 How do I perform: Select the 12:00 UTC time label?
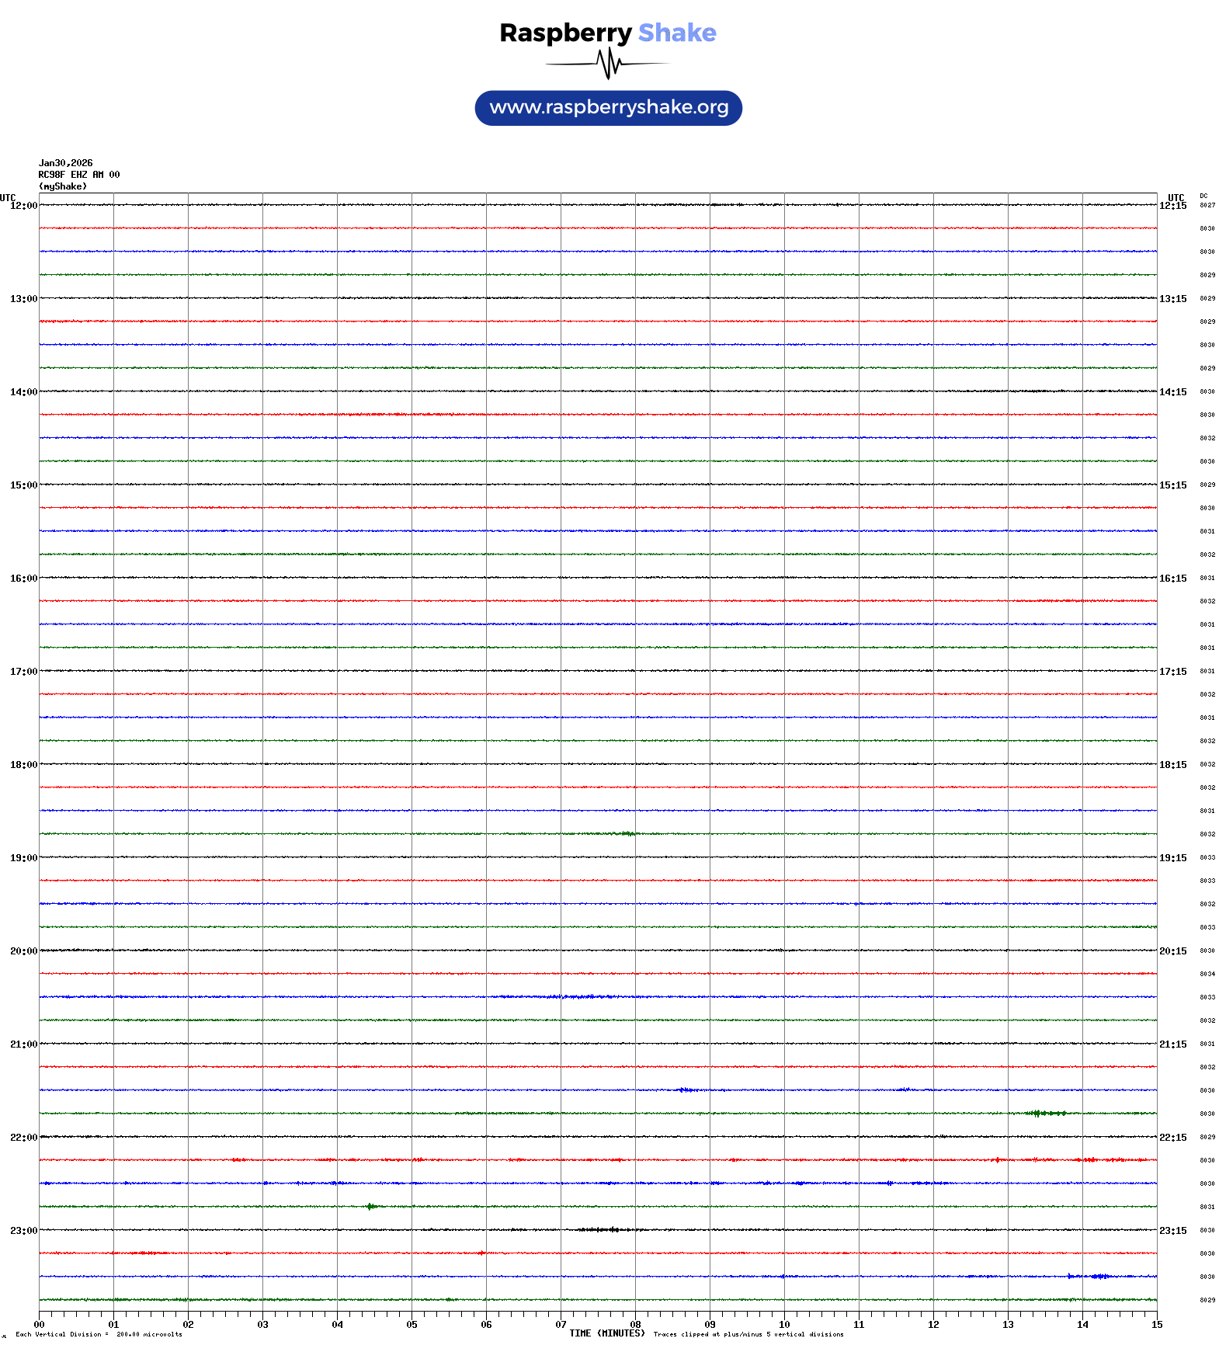pos(23,206)
